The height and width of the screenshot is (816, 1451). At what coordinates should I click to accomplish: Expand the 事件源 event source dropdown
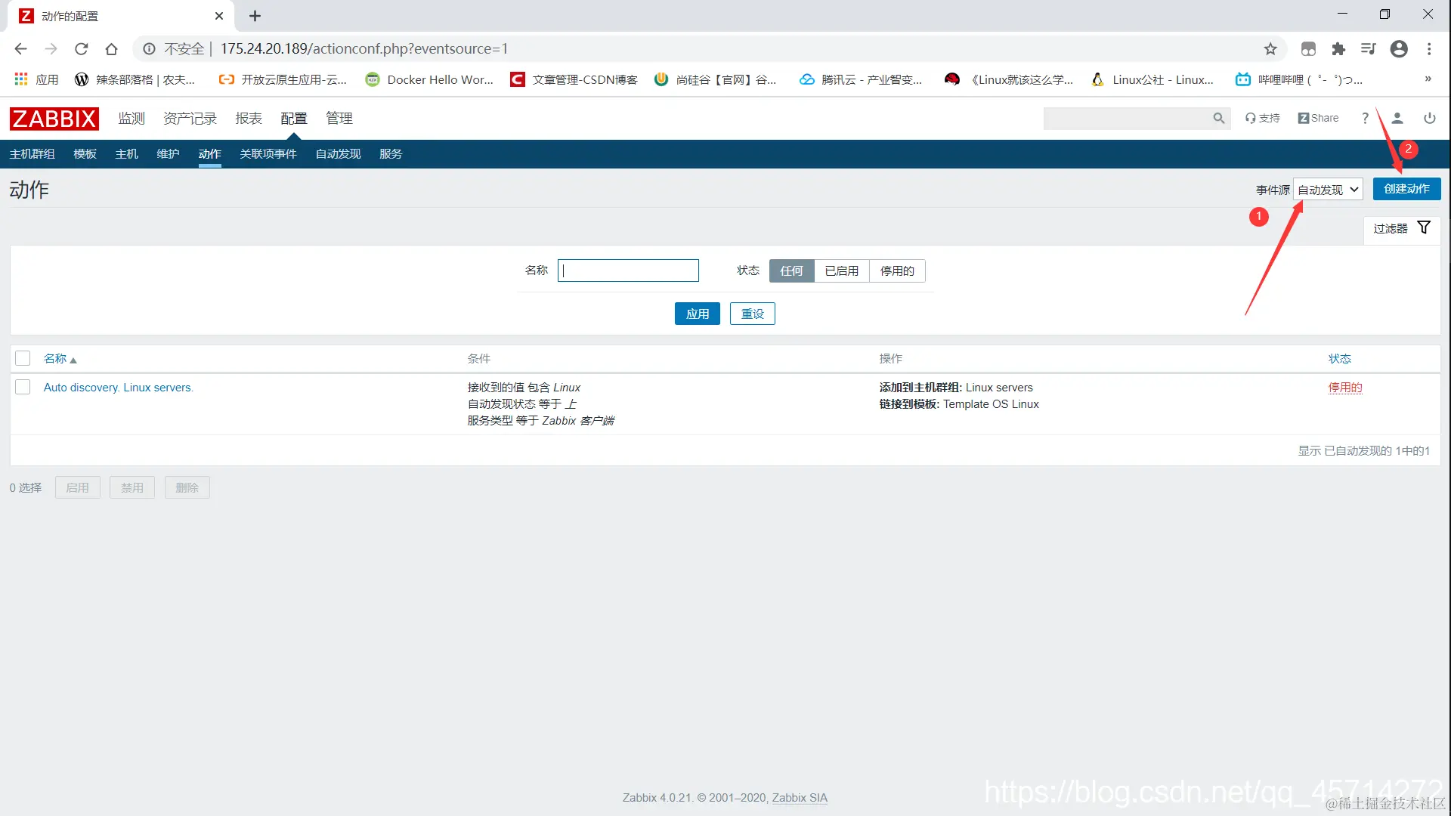coord(1328,190)
